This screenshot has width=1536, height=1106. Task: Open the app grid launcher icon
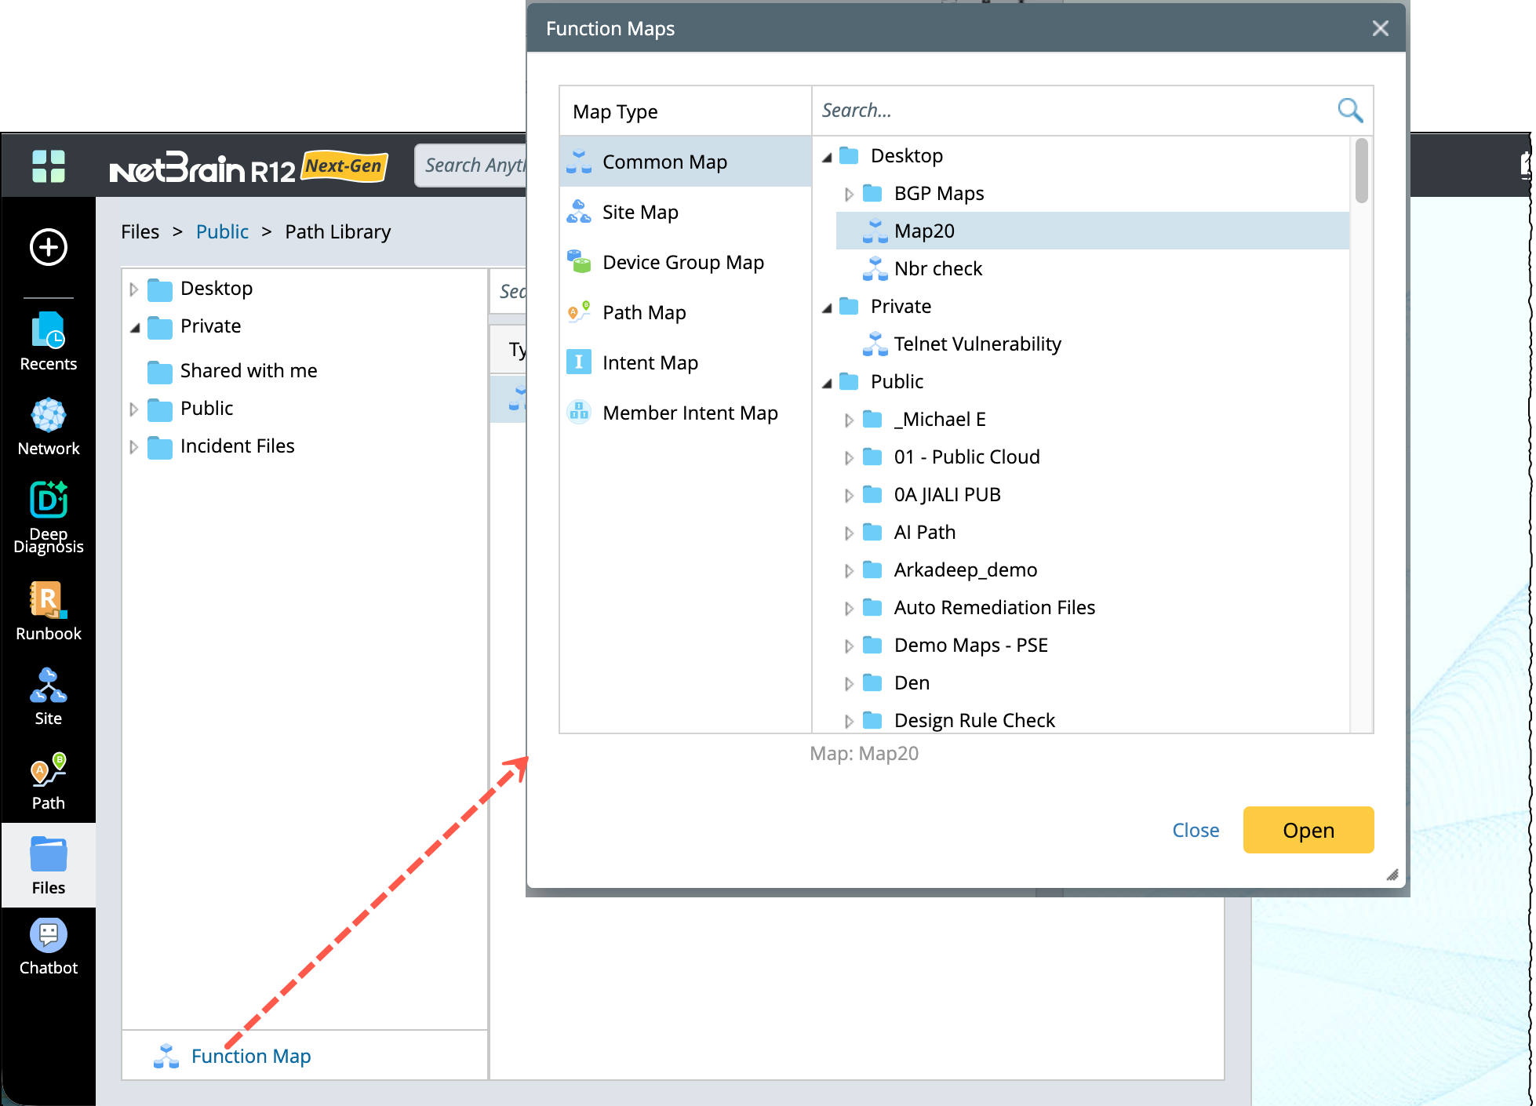[48, 166]
